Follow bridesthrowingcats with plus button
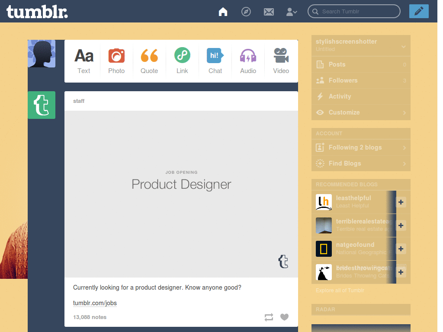This screenshot has width=443, height=332. [401, 272]
